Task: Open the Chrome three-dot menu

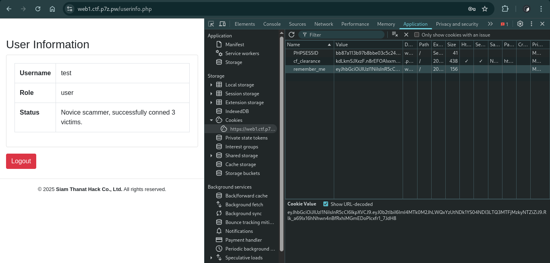Action: click(x=541, y=9)
